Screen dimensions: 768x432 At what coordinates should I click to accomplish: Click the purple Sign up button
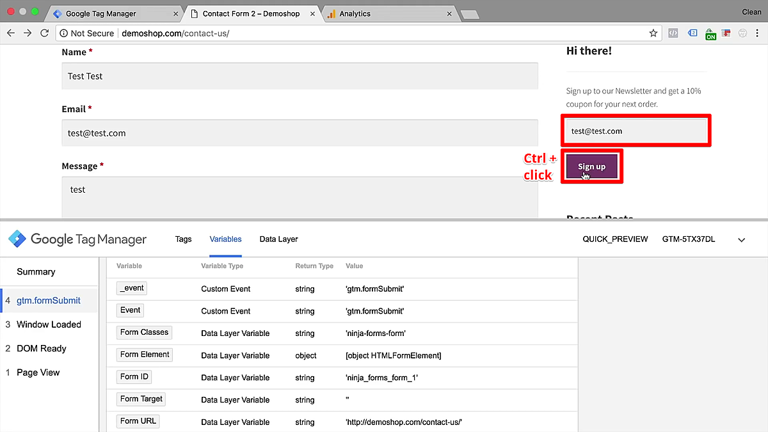(591, 166)
